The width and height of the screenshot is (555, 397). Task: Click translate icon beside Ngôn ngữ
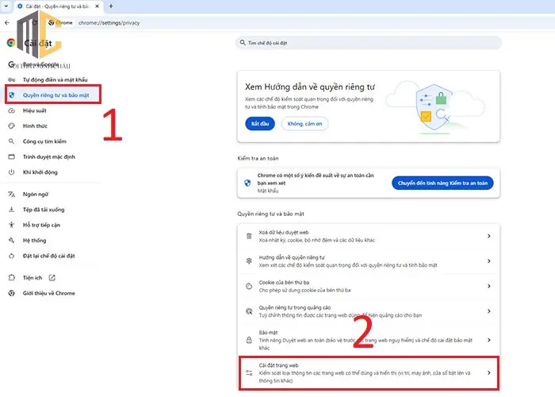click(x=11, y=195)
